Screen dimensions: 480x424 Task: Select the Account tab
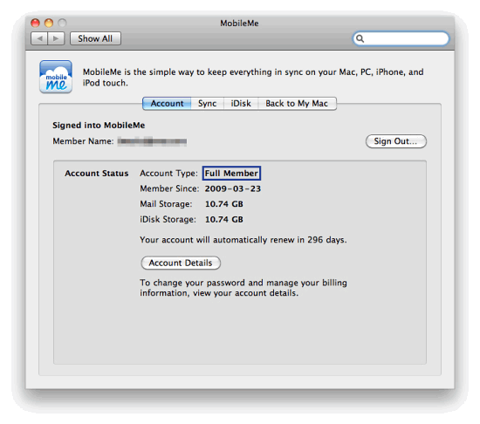coord(167,104)
